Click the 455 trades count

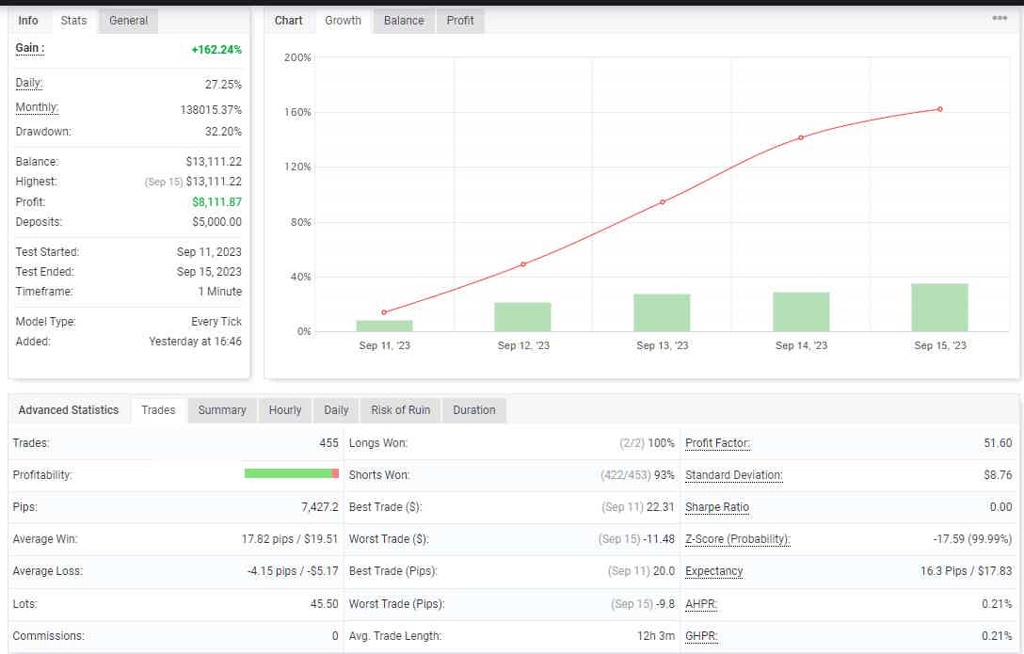point(328,443)
